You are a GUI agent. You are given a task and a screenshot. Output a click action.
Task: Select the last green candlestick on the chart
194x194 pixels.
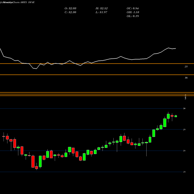176,116
